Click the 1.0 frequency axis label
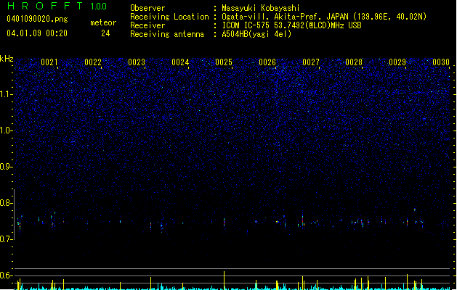Viewport: 457px width, 290px height. [x=6, y=130]
